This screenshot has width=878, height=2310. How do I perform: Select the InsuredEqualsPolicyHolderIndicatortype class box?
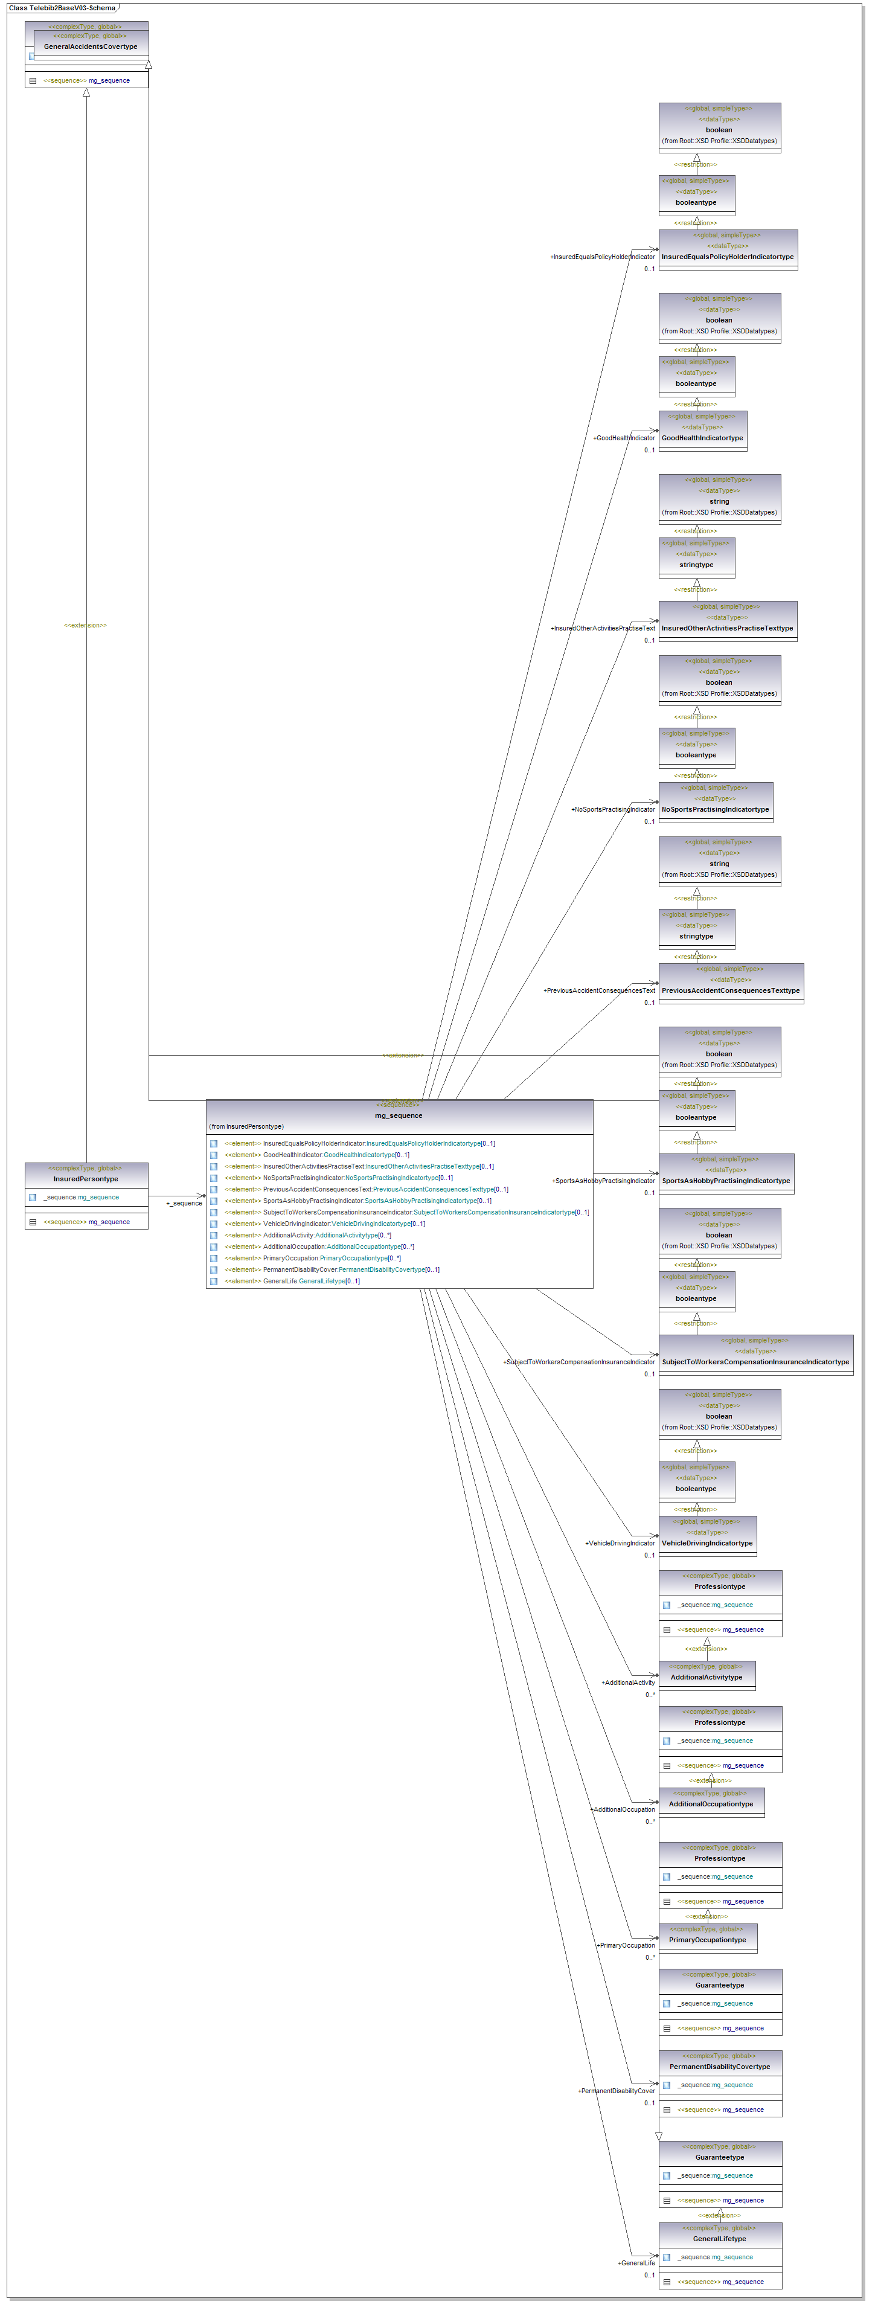click(727, 257)
